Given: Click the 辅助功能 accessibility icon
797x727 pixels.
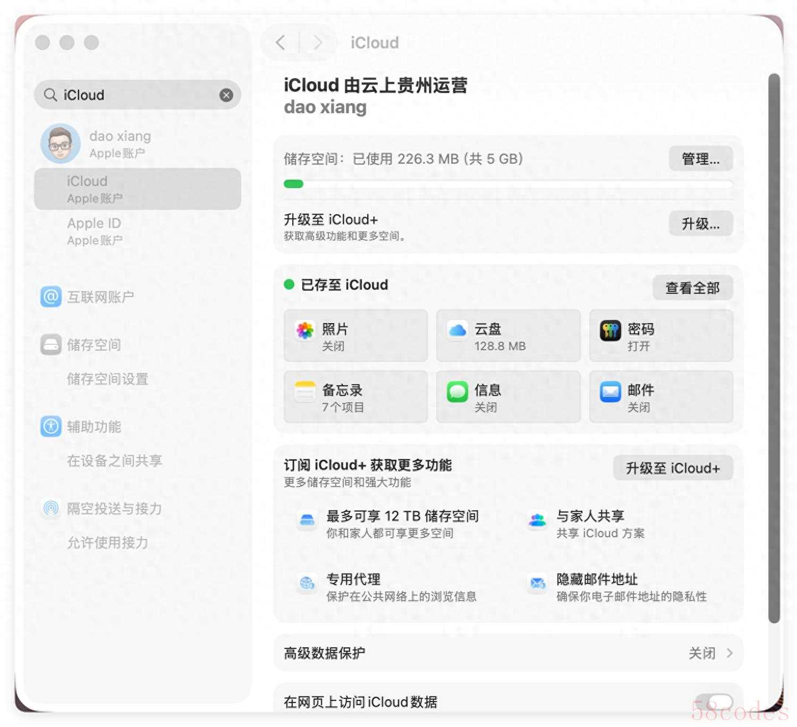Looking at the screenshot, I should click(x=51, y=426).
